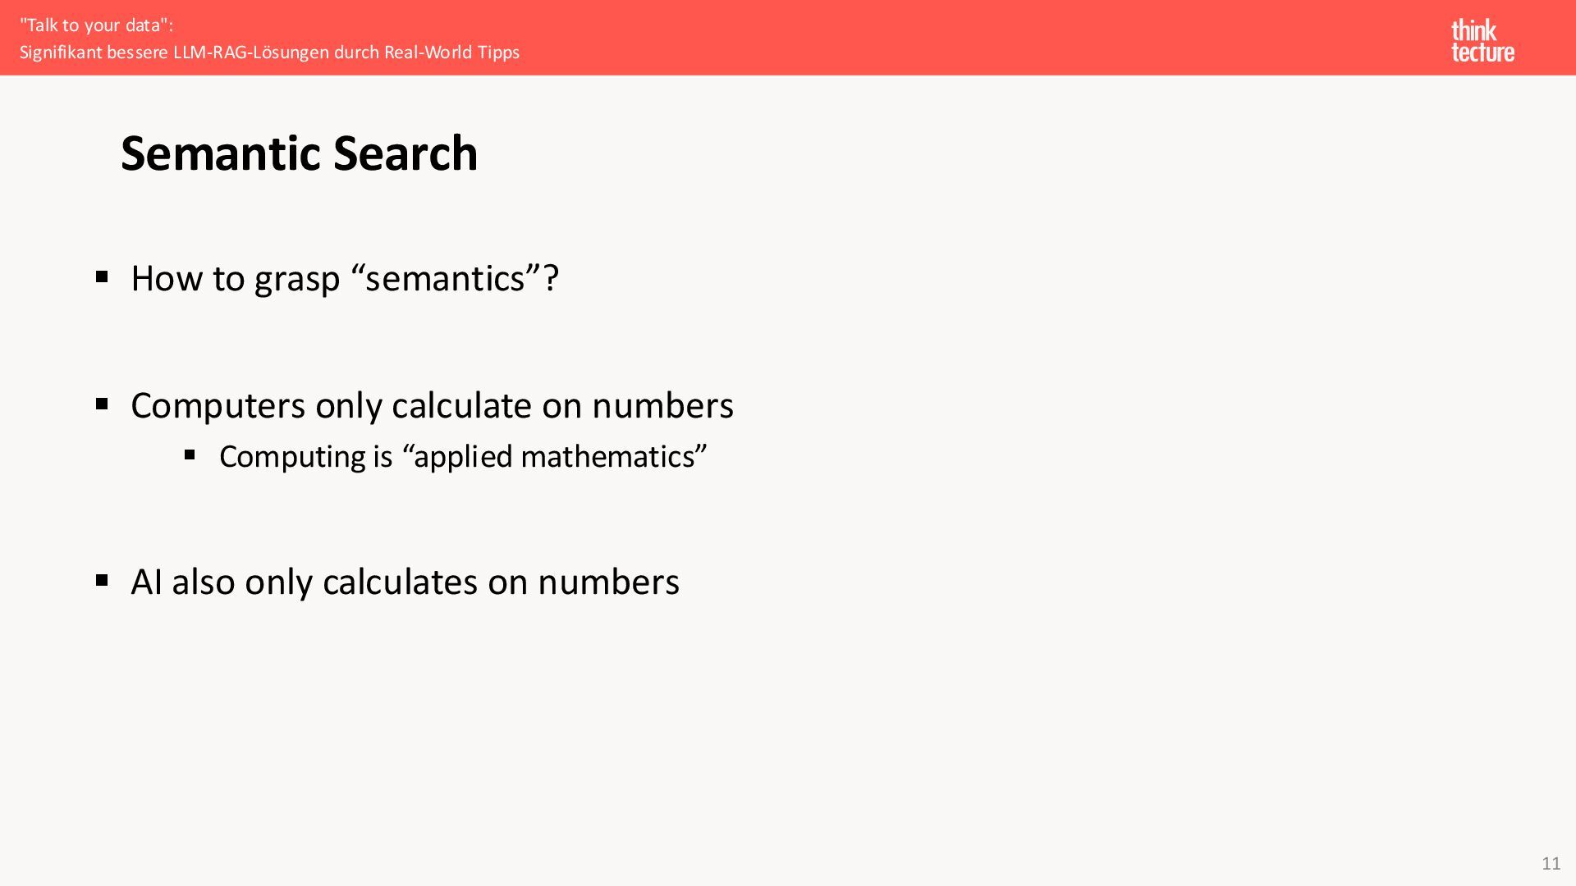Screen dimensions: 1576x886
Task: Select the slide number 11
Action: [x=1551, y=863]
